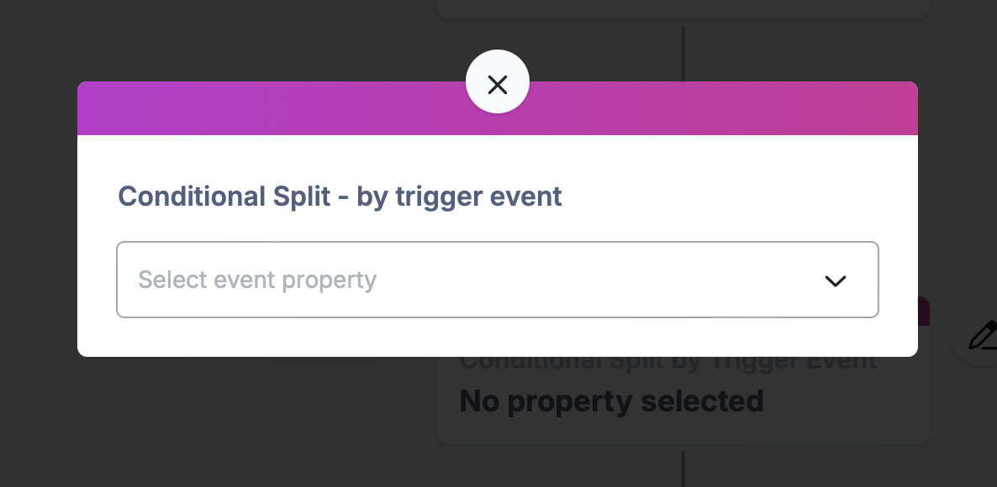Close the Conditional Split modal

click(497, 82)
